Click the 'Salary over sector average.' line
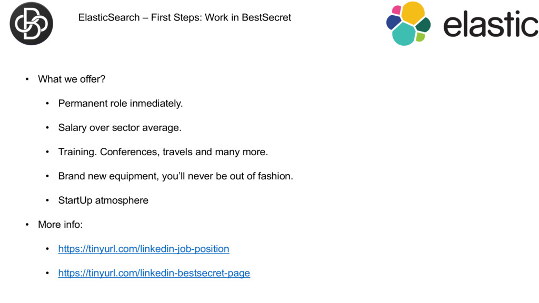 pyautogui.click(x=119, y=128)
